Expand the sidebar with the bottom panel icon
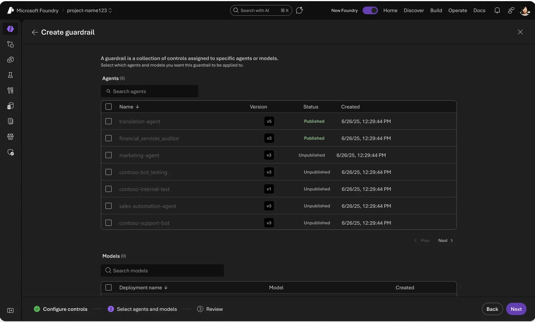The image size is (535, 322). pyautogui.click(x=10, y=310)
